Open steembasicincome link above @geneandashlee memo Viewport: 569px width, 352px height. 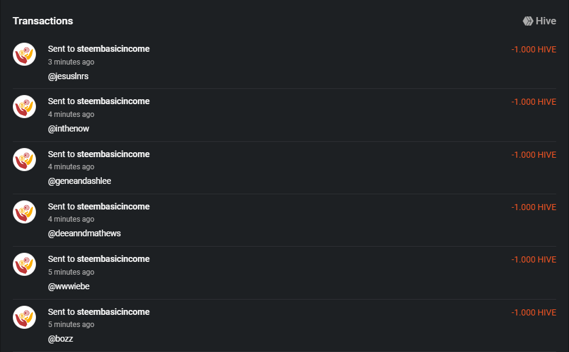coord(113,154)
